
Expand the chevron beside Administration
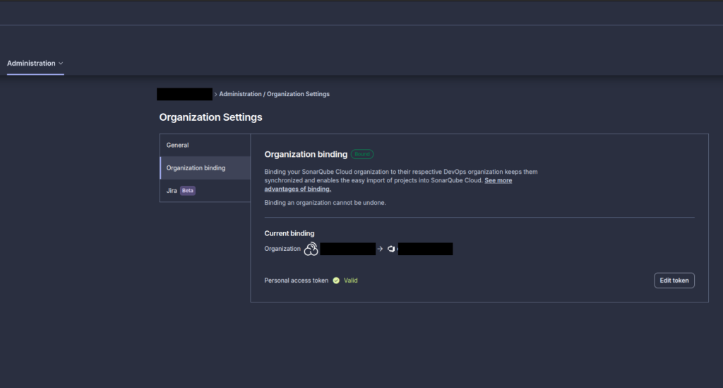(61, 64)
